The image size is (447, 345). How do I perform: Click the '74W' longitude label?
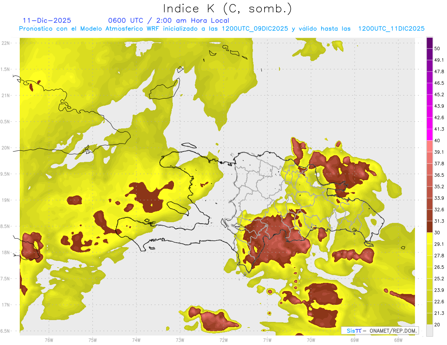[x=136, y=340]
